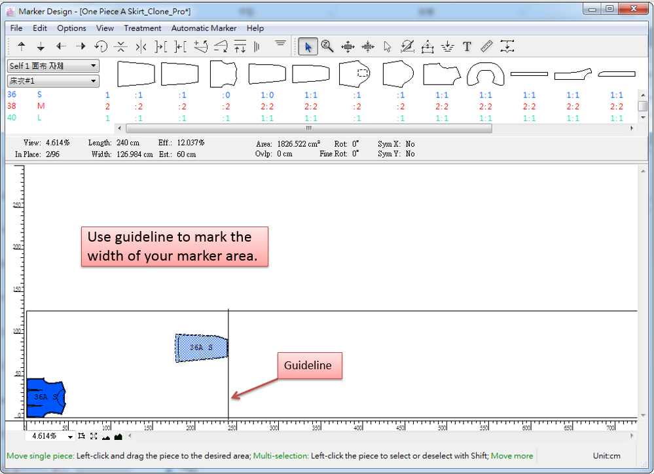This screenshot has width=654, height=474.
Task: Pick the ruler measure tool
Action: [x=486, y=46]
